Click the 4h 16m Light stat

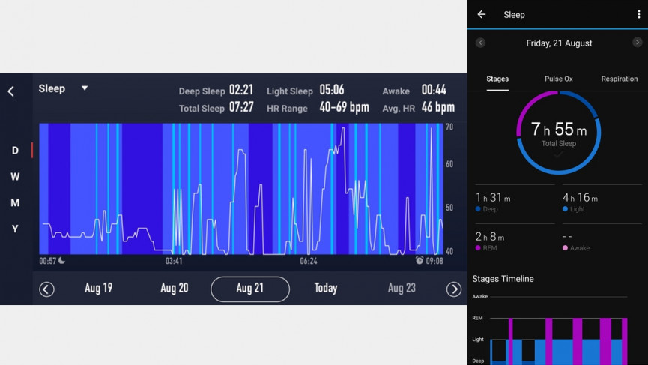tap(581, 202)
